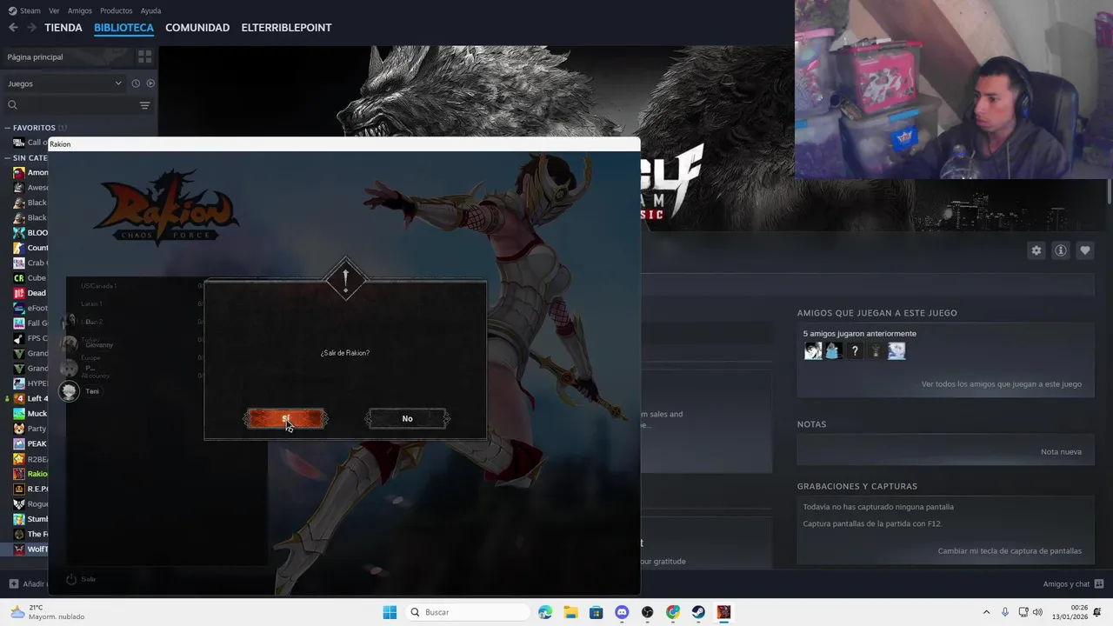Open the Ver menu
This screenshot has width=1113, height=626.
[x=54, y=10]
